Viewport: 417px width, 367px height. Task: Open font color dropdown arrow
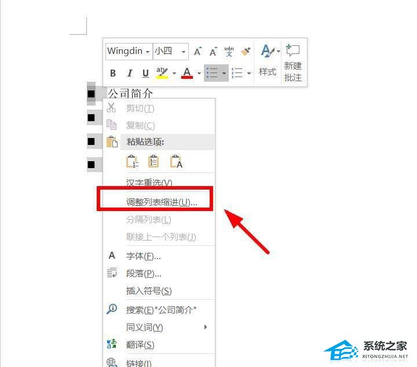(199, 73)
